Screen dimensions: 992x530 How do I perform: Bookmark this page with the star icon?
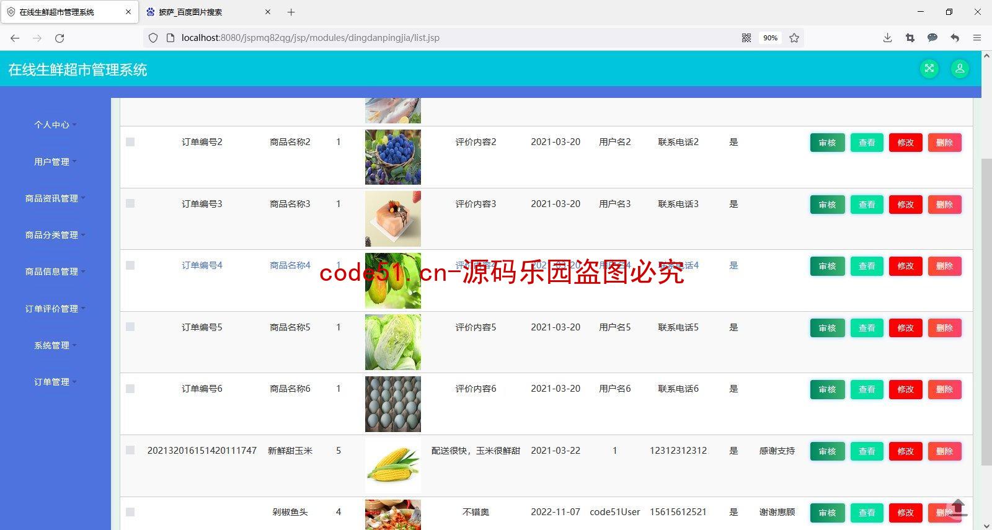point(794,38)
